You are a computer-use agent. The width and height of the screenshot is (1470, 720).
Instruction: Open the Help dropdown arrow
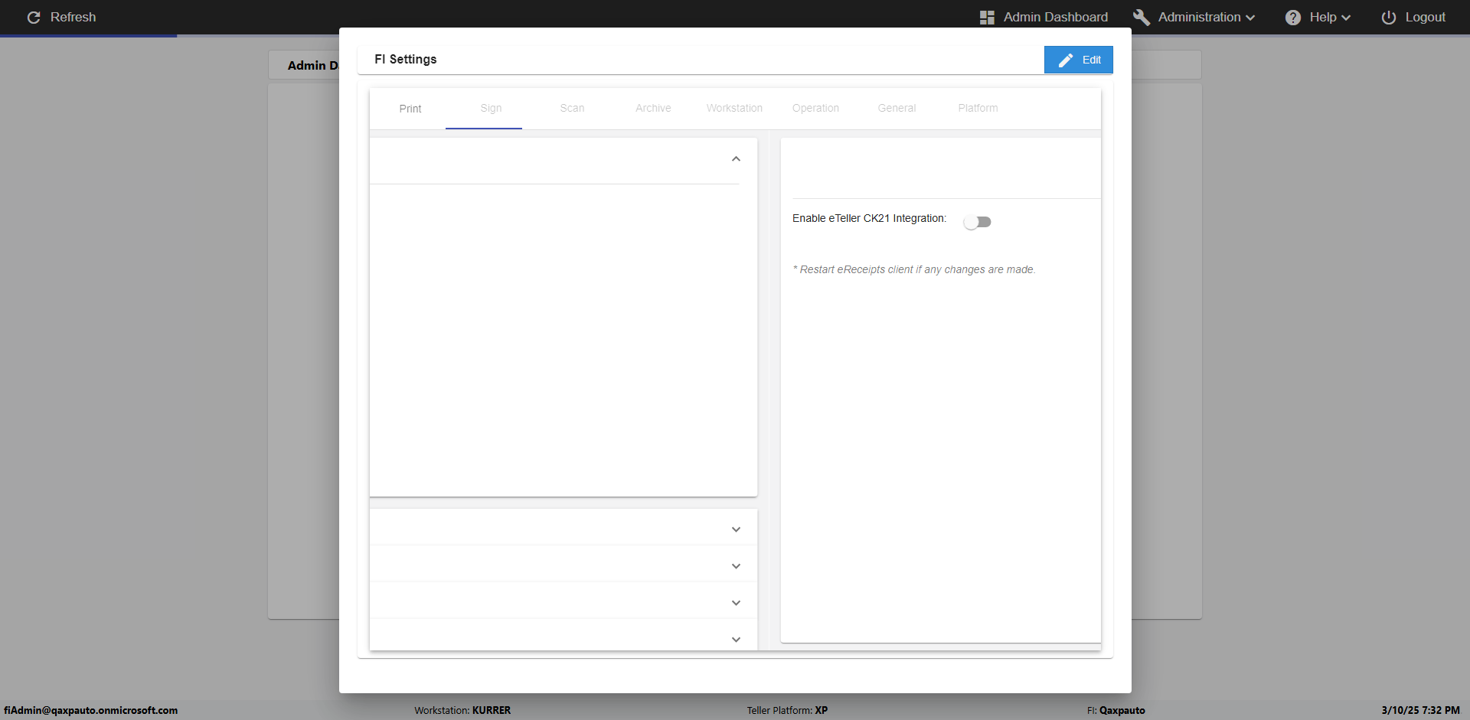[x=1346, y=18]
